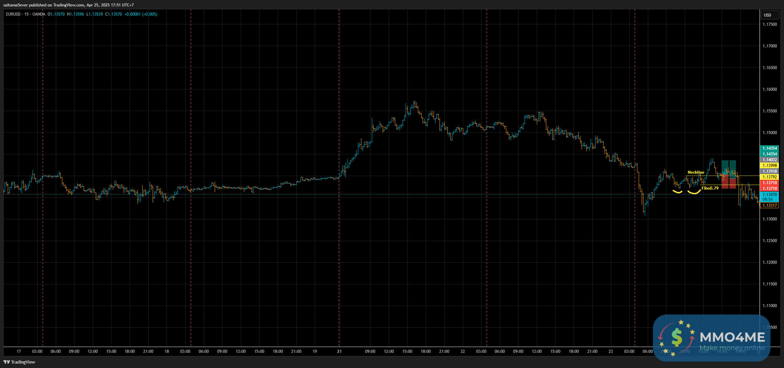Click the 22 date label on time axis

click(463, 351)
